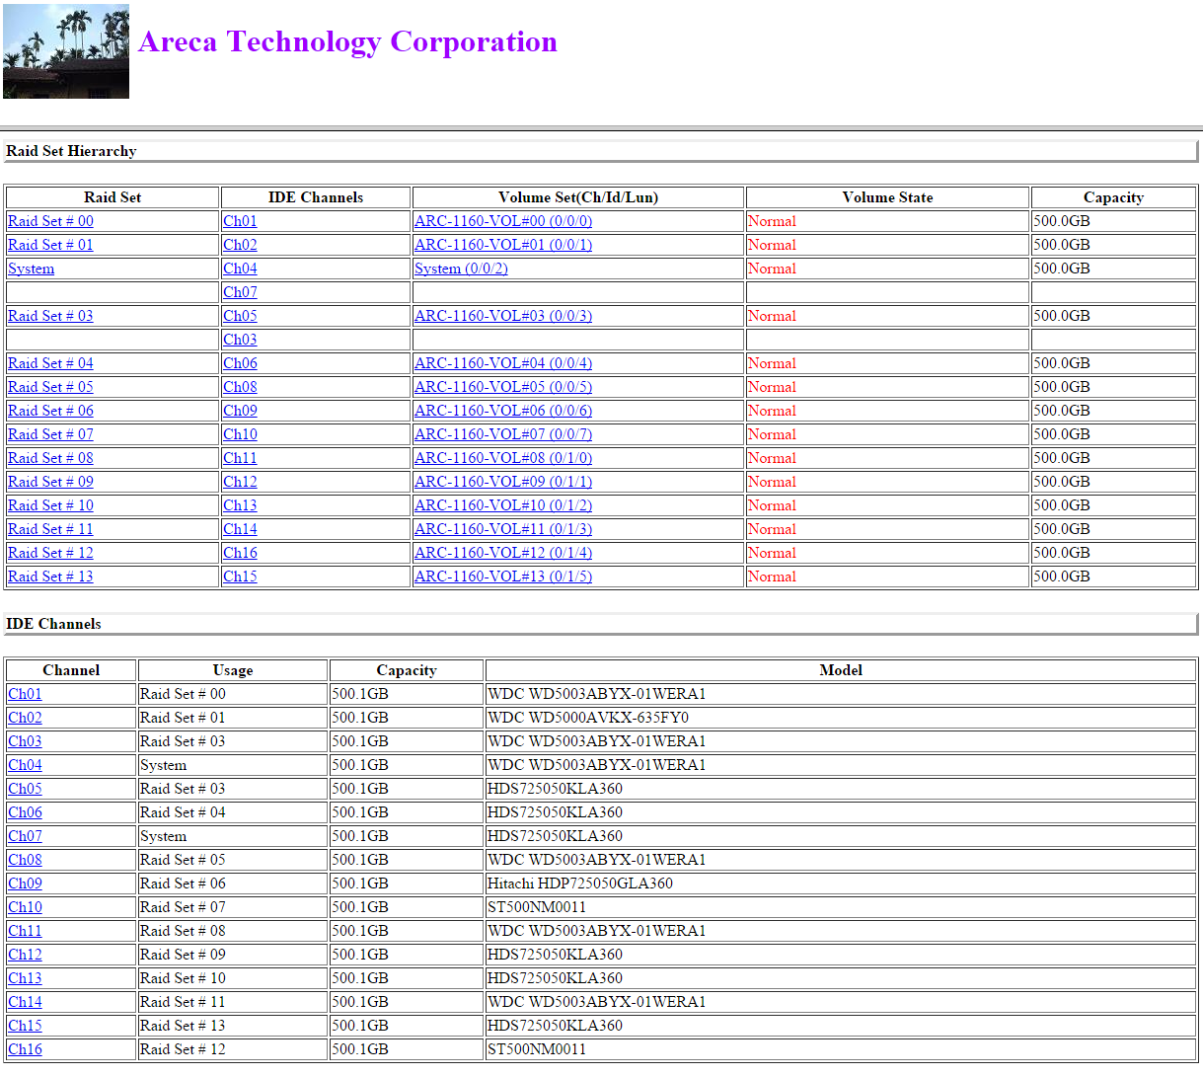
Task: Open Raid Set # 06 link
Action: pyautogui.click(x=50, y=411)
